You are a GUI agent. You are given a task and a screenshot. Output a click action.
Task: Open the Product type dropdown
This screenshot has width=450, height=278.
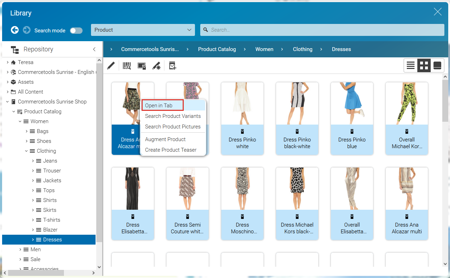point(143,30)
